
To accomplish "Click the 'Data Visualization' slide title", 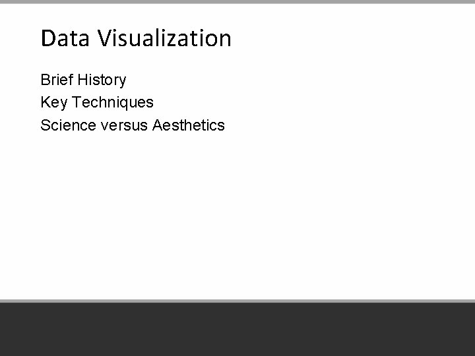I will [x=136, y=38].
